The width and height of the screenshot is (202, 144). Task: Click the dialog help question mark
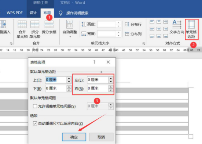(x=94, y=62)
